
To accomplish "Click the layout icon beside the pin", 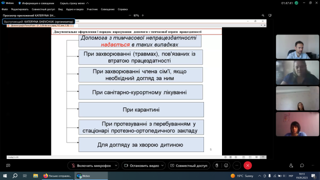I will [270, 15].
